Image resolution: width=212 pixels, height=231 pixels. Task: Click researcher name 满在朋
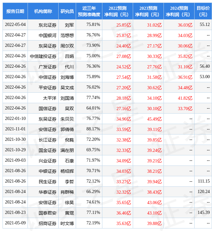pyautogui.click(x=67, y=150)
